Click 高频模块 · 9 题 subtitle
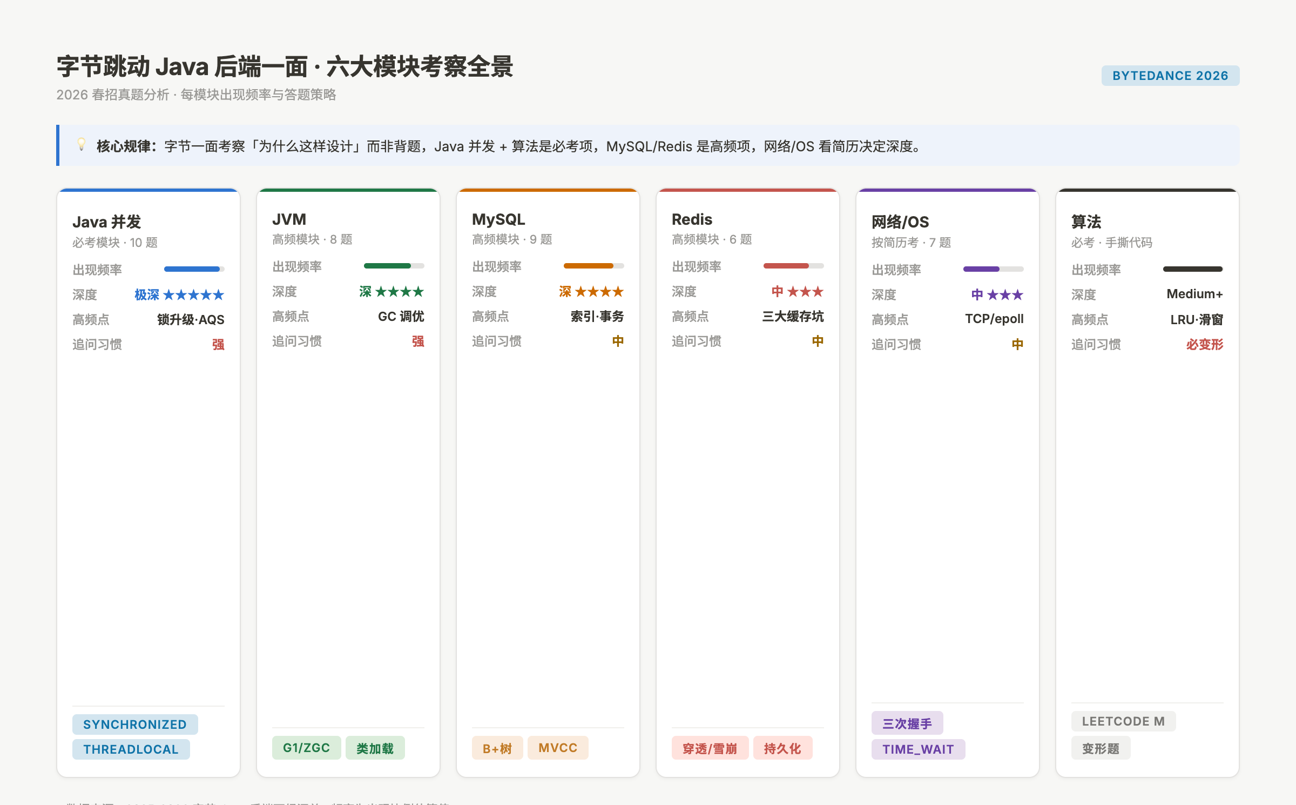 (x=512, y=239)
